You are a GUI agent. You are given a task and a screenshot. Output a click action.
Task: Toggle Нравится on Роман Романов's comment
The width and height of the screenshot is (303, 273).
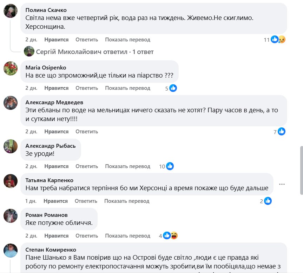pyautogui.click(x=56, y=236)
